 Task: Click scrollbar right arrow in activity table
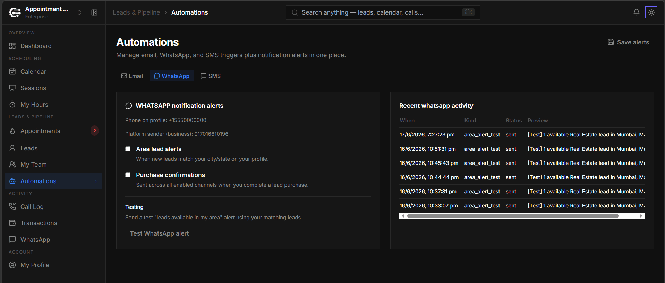(641, 216)
